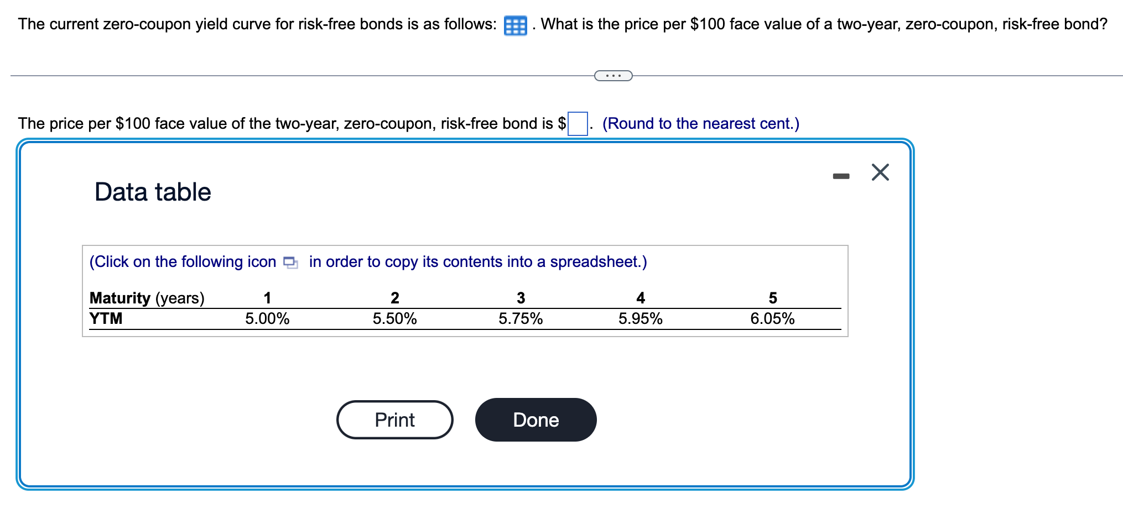This screenshot has width=1123, height=514.
Task: Click the Print button
Action: [394, 420]
